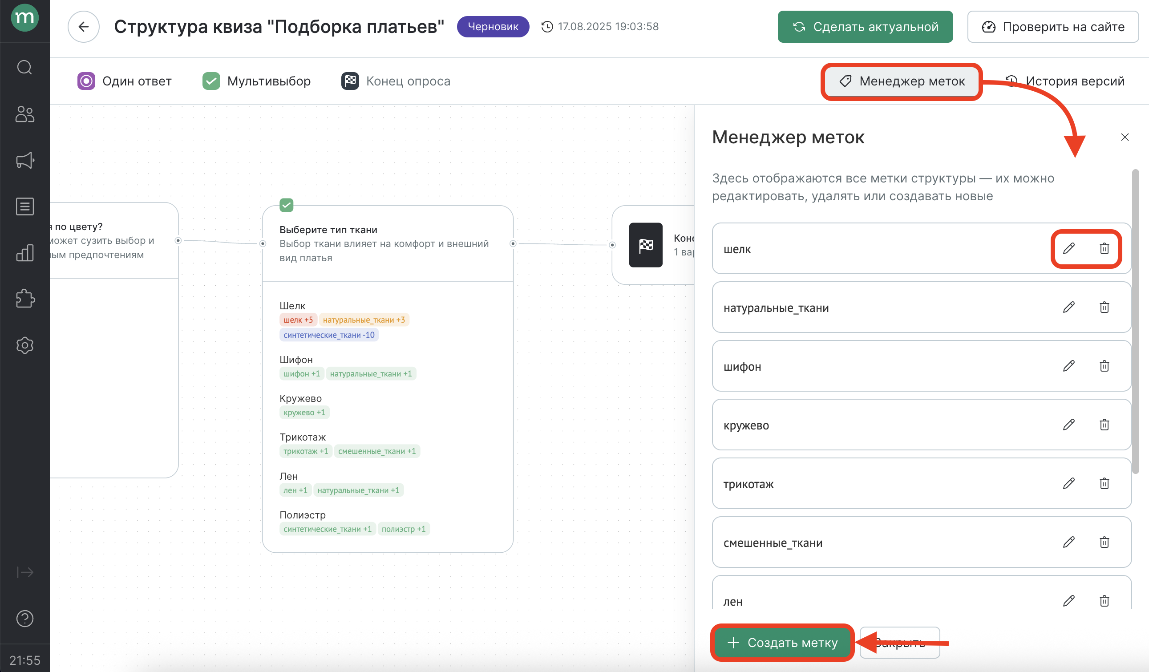The width and height of the screenshot is (1149, 672).
Task: Select the Выберите тип ткани question title
Action: tap(328, 230)
